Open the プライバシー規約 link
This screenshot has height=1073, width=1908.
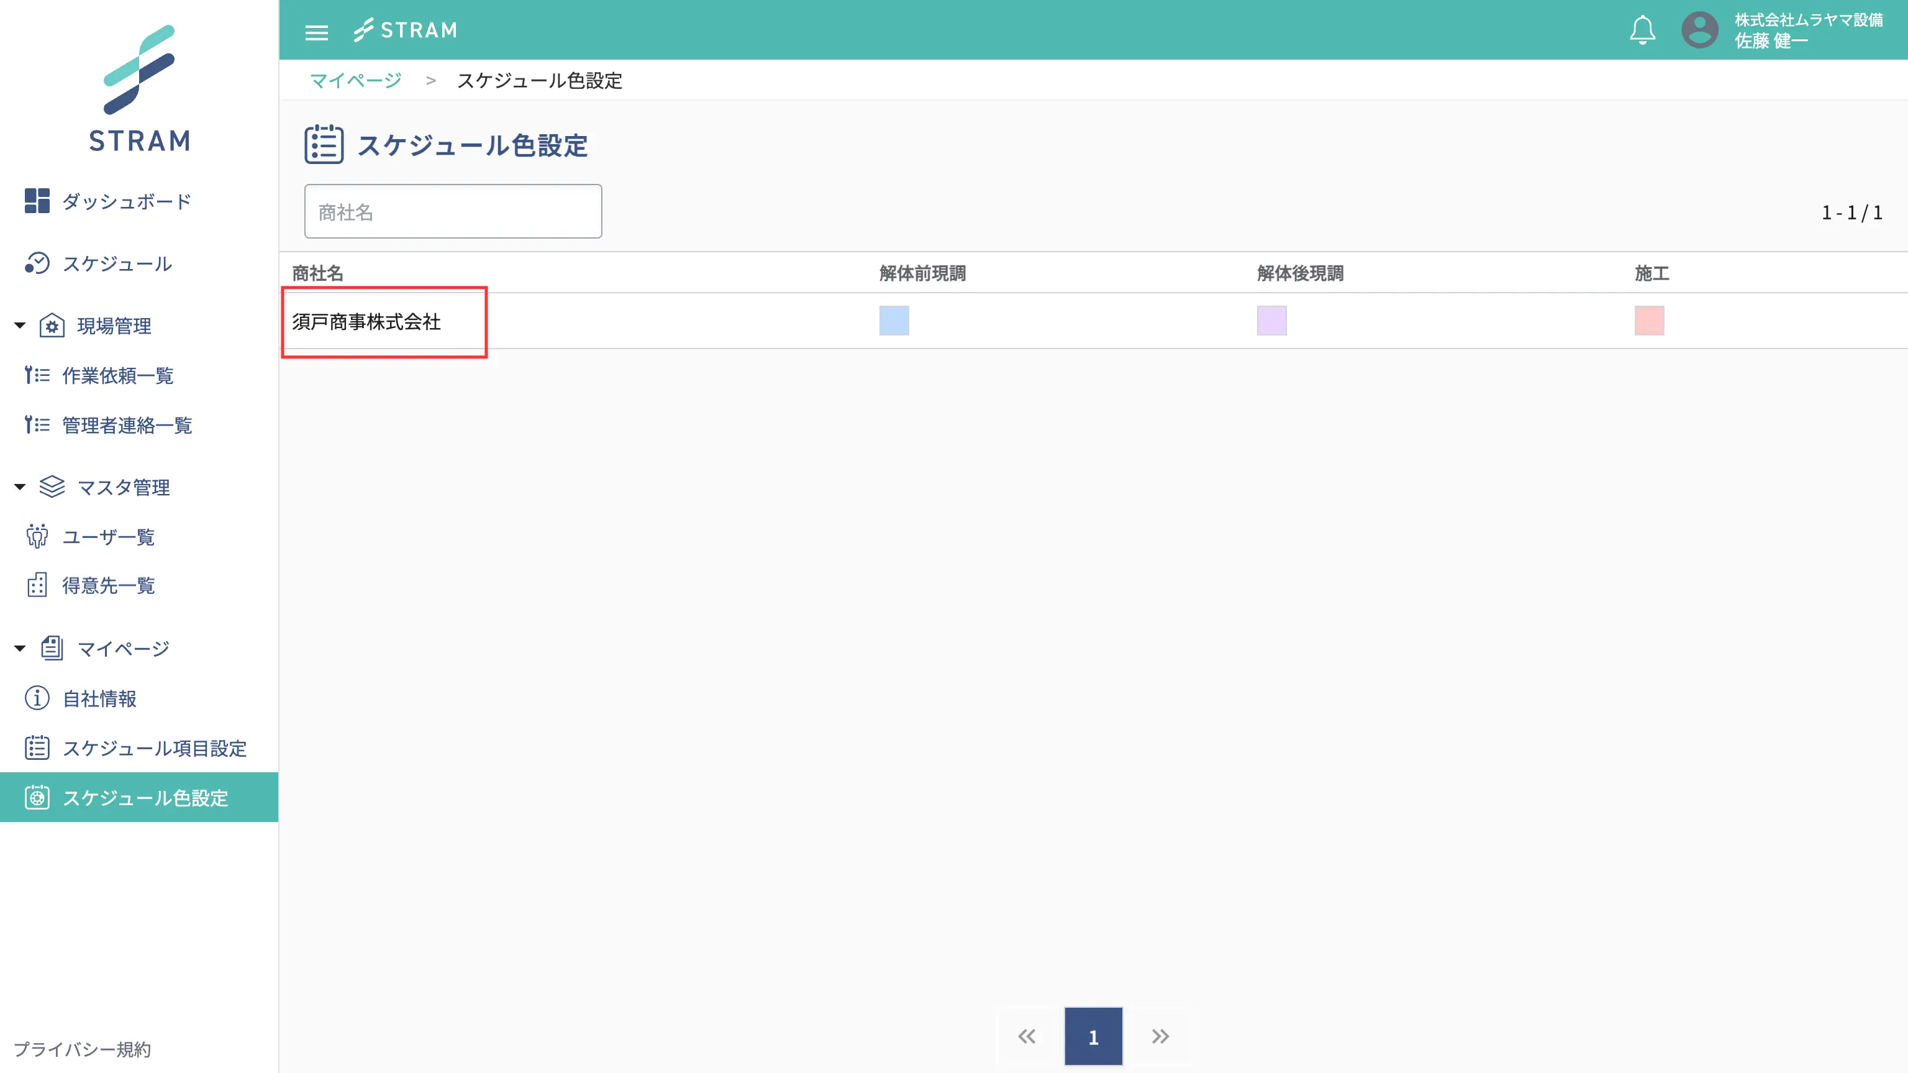click(x=82, y=1049)
